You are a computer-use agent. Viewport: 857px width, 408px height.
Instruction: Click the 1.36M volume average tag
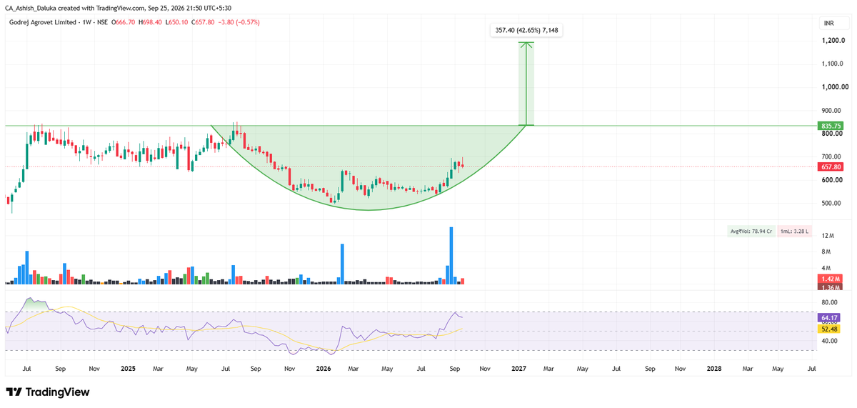pos(829,287)
